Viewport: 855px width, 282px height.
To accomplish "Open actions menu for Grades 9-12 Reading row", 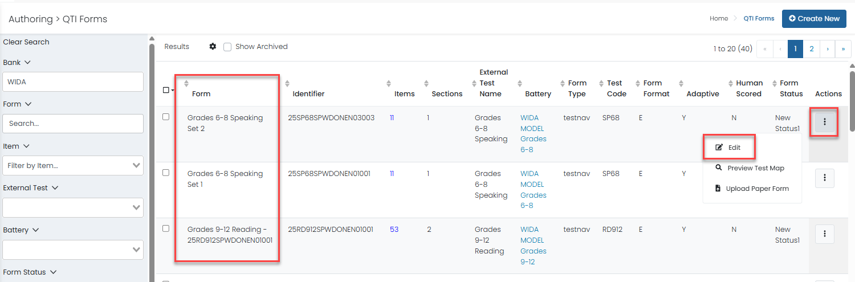I will [824, 234].
